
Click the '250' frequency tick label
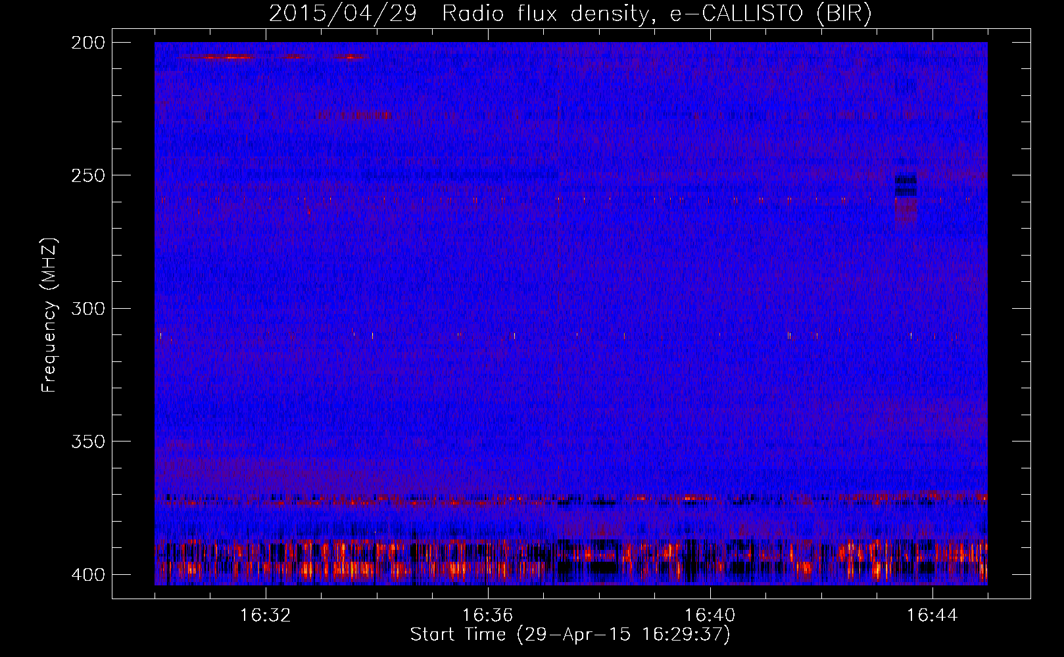click(x=87, y=175)
